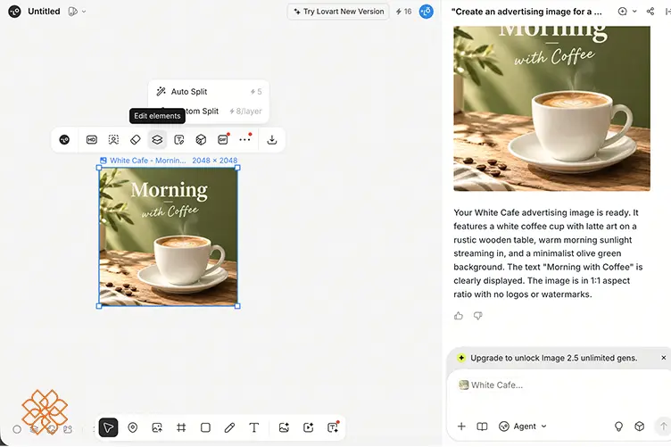The width and height of the screenshot is (671, 447).
Task: Click the AI text tool with red dot
Action: tap(333, 426)
